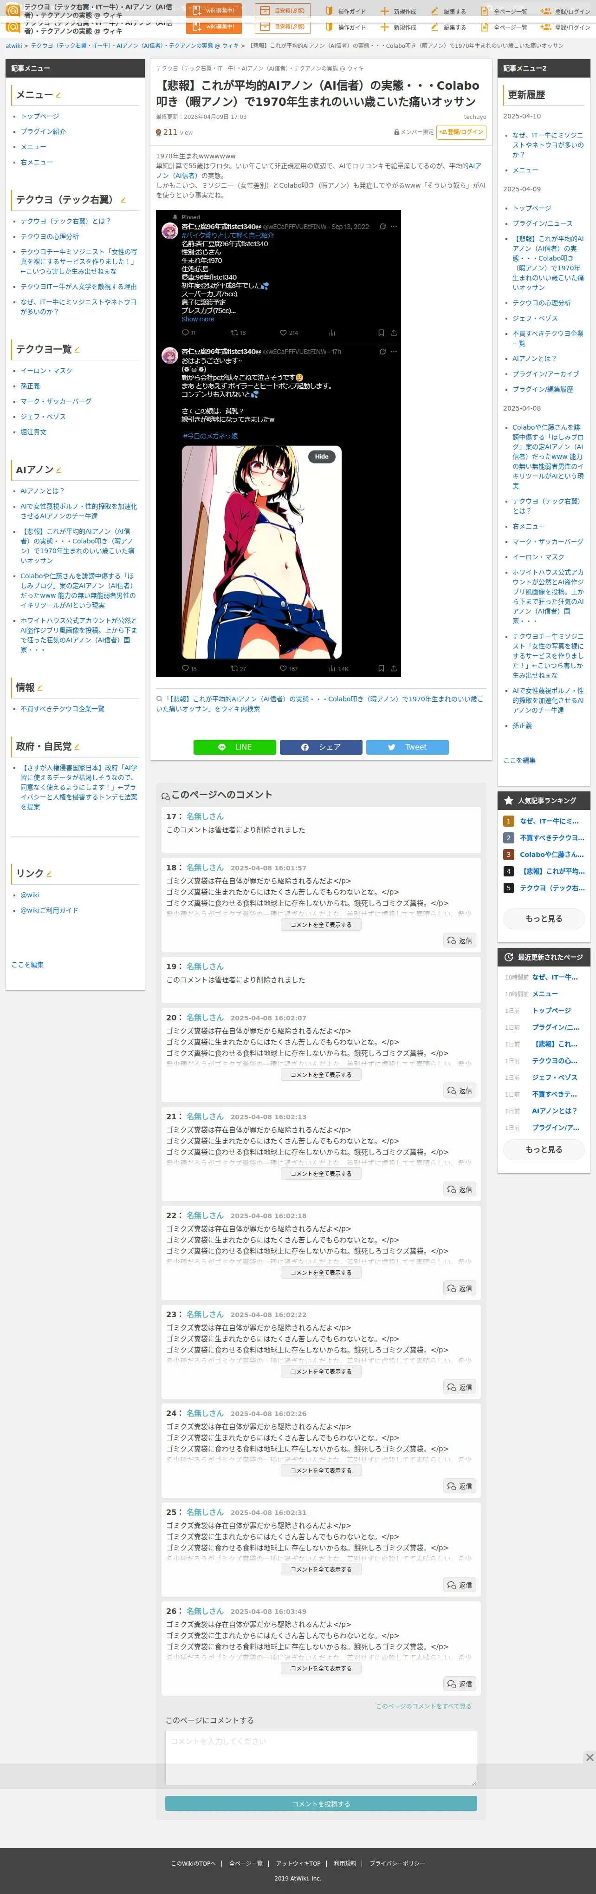The height and width of the screenshot is (1894, 596).
Task: Open プラグイン紹介 in left menu
Action: point(43,131)
